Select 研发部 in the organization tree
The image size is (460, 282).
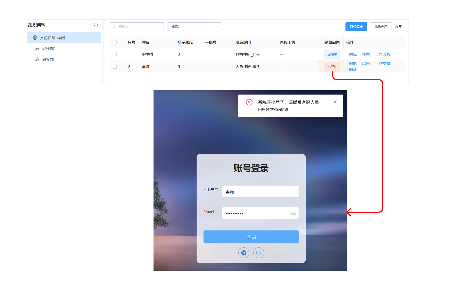pyautogui.click(x=48, y=60)
